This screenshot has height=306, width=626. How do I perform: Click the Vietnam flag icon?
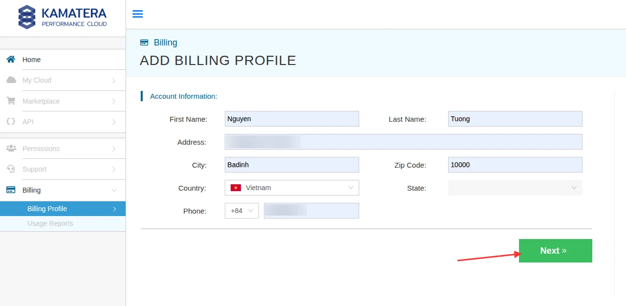(x=236, y=188)
